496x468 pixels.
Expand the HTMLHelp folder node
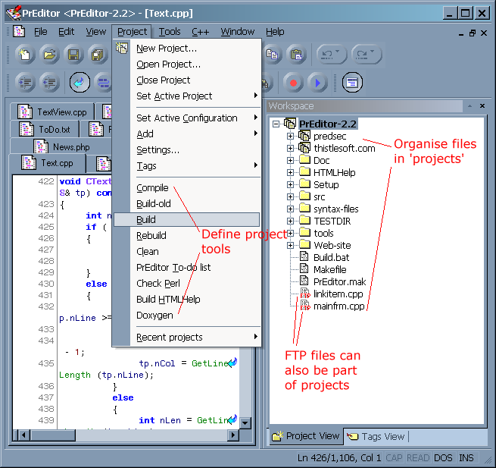tap(290, 172)
